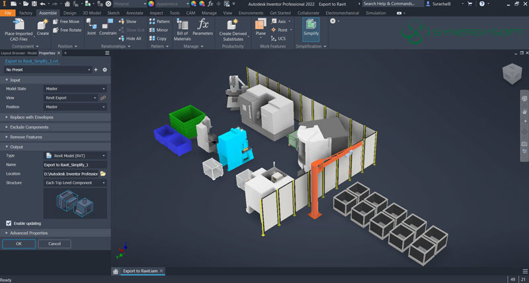Expand Advanced Properties section
Image resolution: width=529 pixels, height=283 pixels.
point(56,233)
